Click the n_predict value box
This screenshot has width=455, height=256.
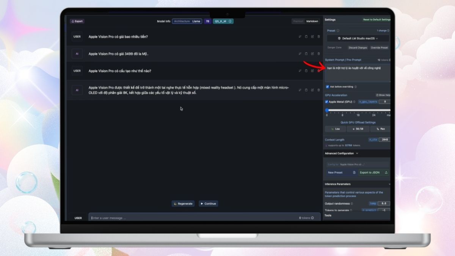tap(384, 210)
